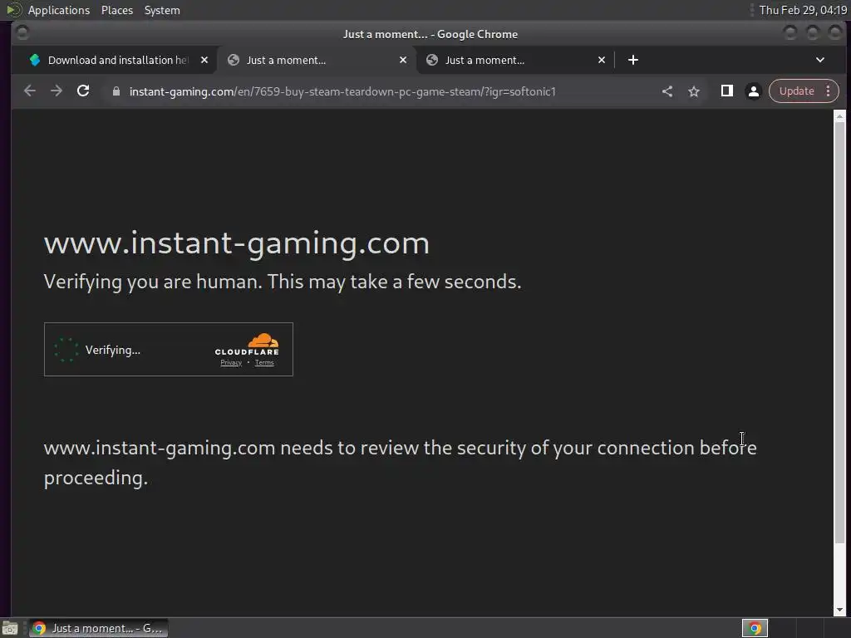Open the show desktop icon in taskbar
Image resolution: width=851 pixels, height=638 pixels.
[x=10, y=628]
